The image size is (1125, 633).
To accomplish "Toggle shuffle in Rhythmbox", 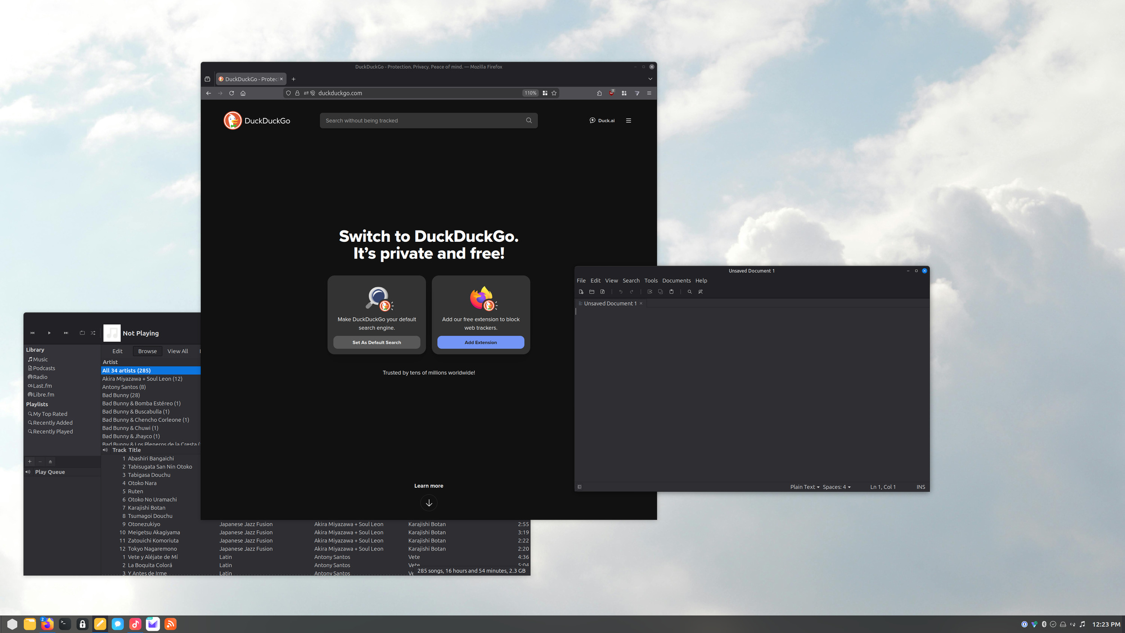I will [93, 333].
